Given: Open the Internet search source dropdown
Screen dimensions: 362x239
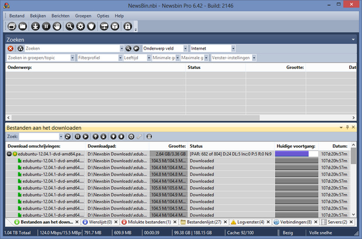Looking at the screenshot, I should pyautogui.click(x=233, y=49).
